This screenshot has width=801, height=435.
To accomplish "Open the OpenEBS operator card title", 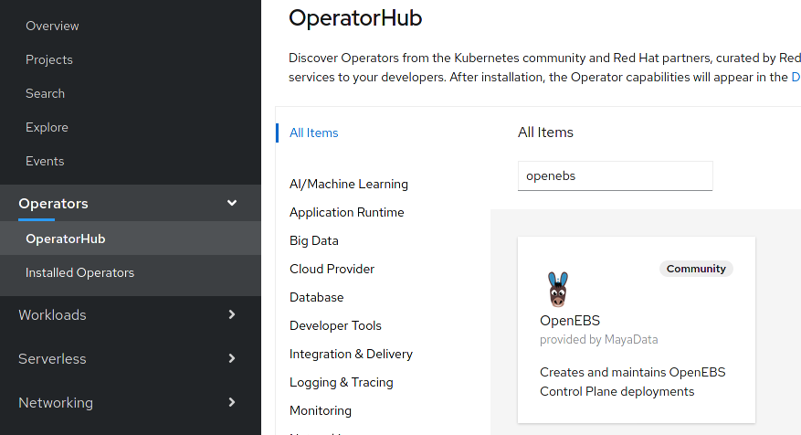I will tap(570, 321).
